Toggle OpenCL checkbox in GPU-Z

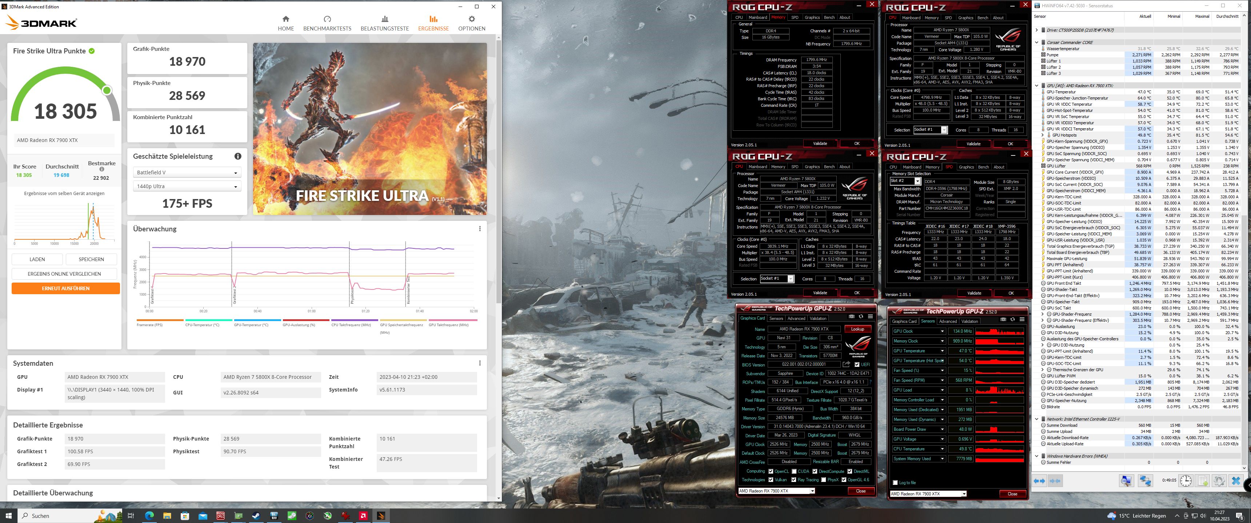tap(771, 471)
